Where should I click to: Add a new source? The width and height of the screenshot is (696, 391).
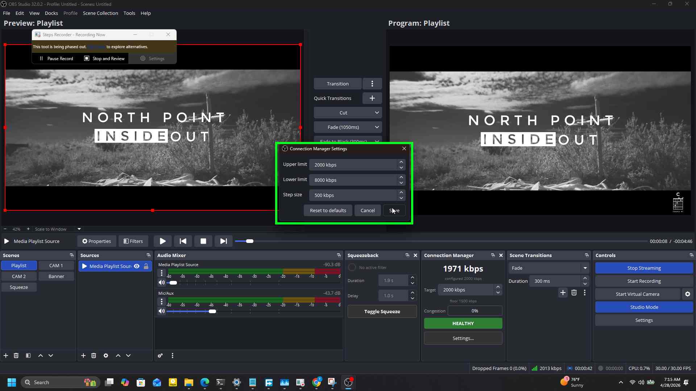(x=83, y=356)
